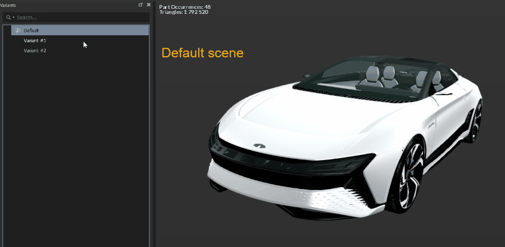Focus the Search input field

pyautogui.click(x=82, y=18)
